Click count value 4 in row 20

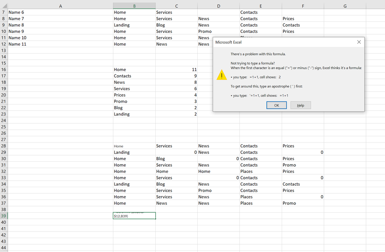click(x=177, y=95)
